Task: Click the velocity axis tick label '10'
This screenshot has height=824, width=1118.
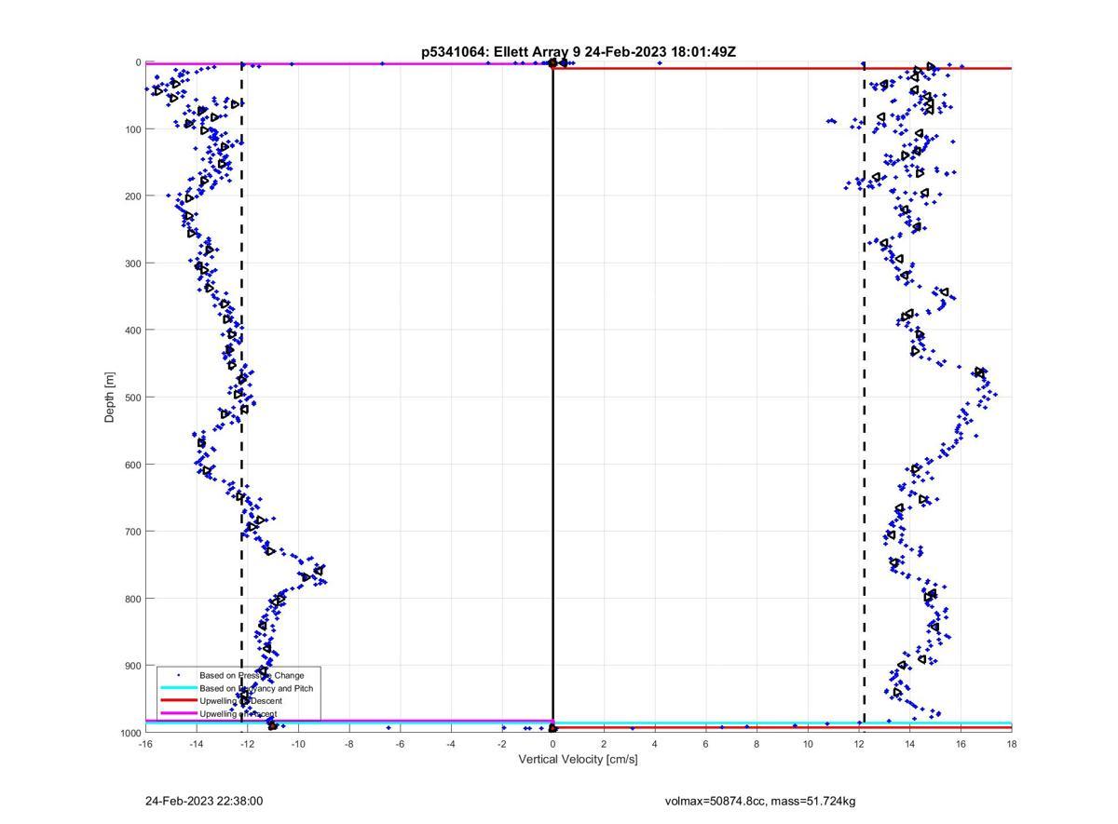Action: point(808,744)
